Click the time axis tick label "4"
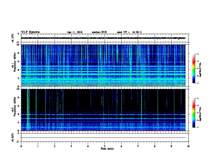 pyautogui.click(x=88, y=146)
